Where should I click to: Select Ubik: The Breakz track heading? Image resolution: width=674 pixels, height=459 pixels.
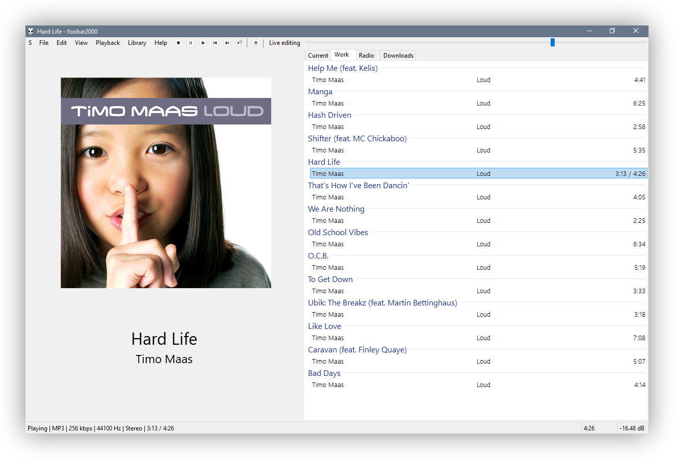click(x=382, y=302)
